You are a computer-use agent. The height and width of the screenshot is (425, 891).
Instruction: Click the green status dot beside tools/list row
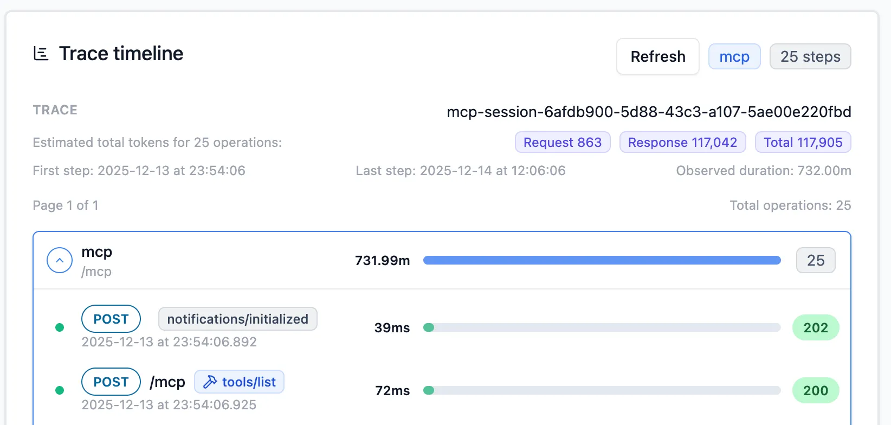point(60,390)
